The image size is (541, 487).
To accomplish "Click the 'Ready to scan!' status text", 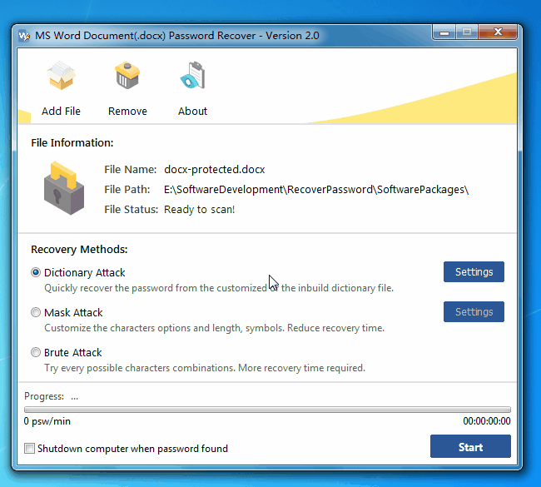I will [199, 210].
